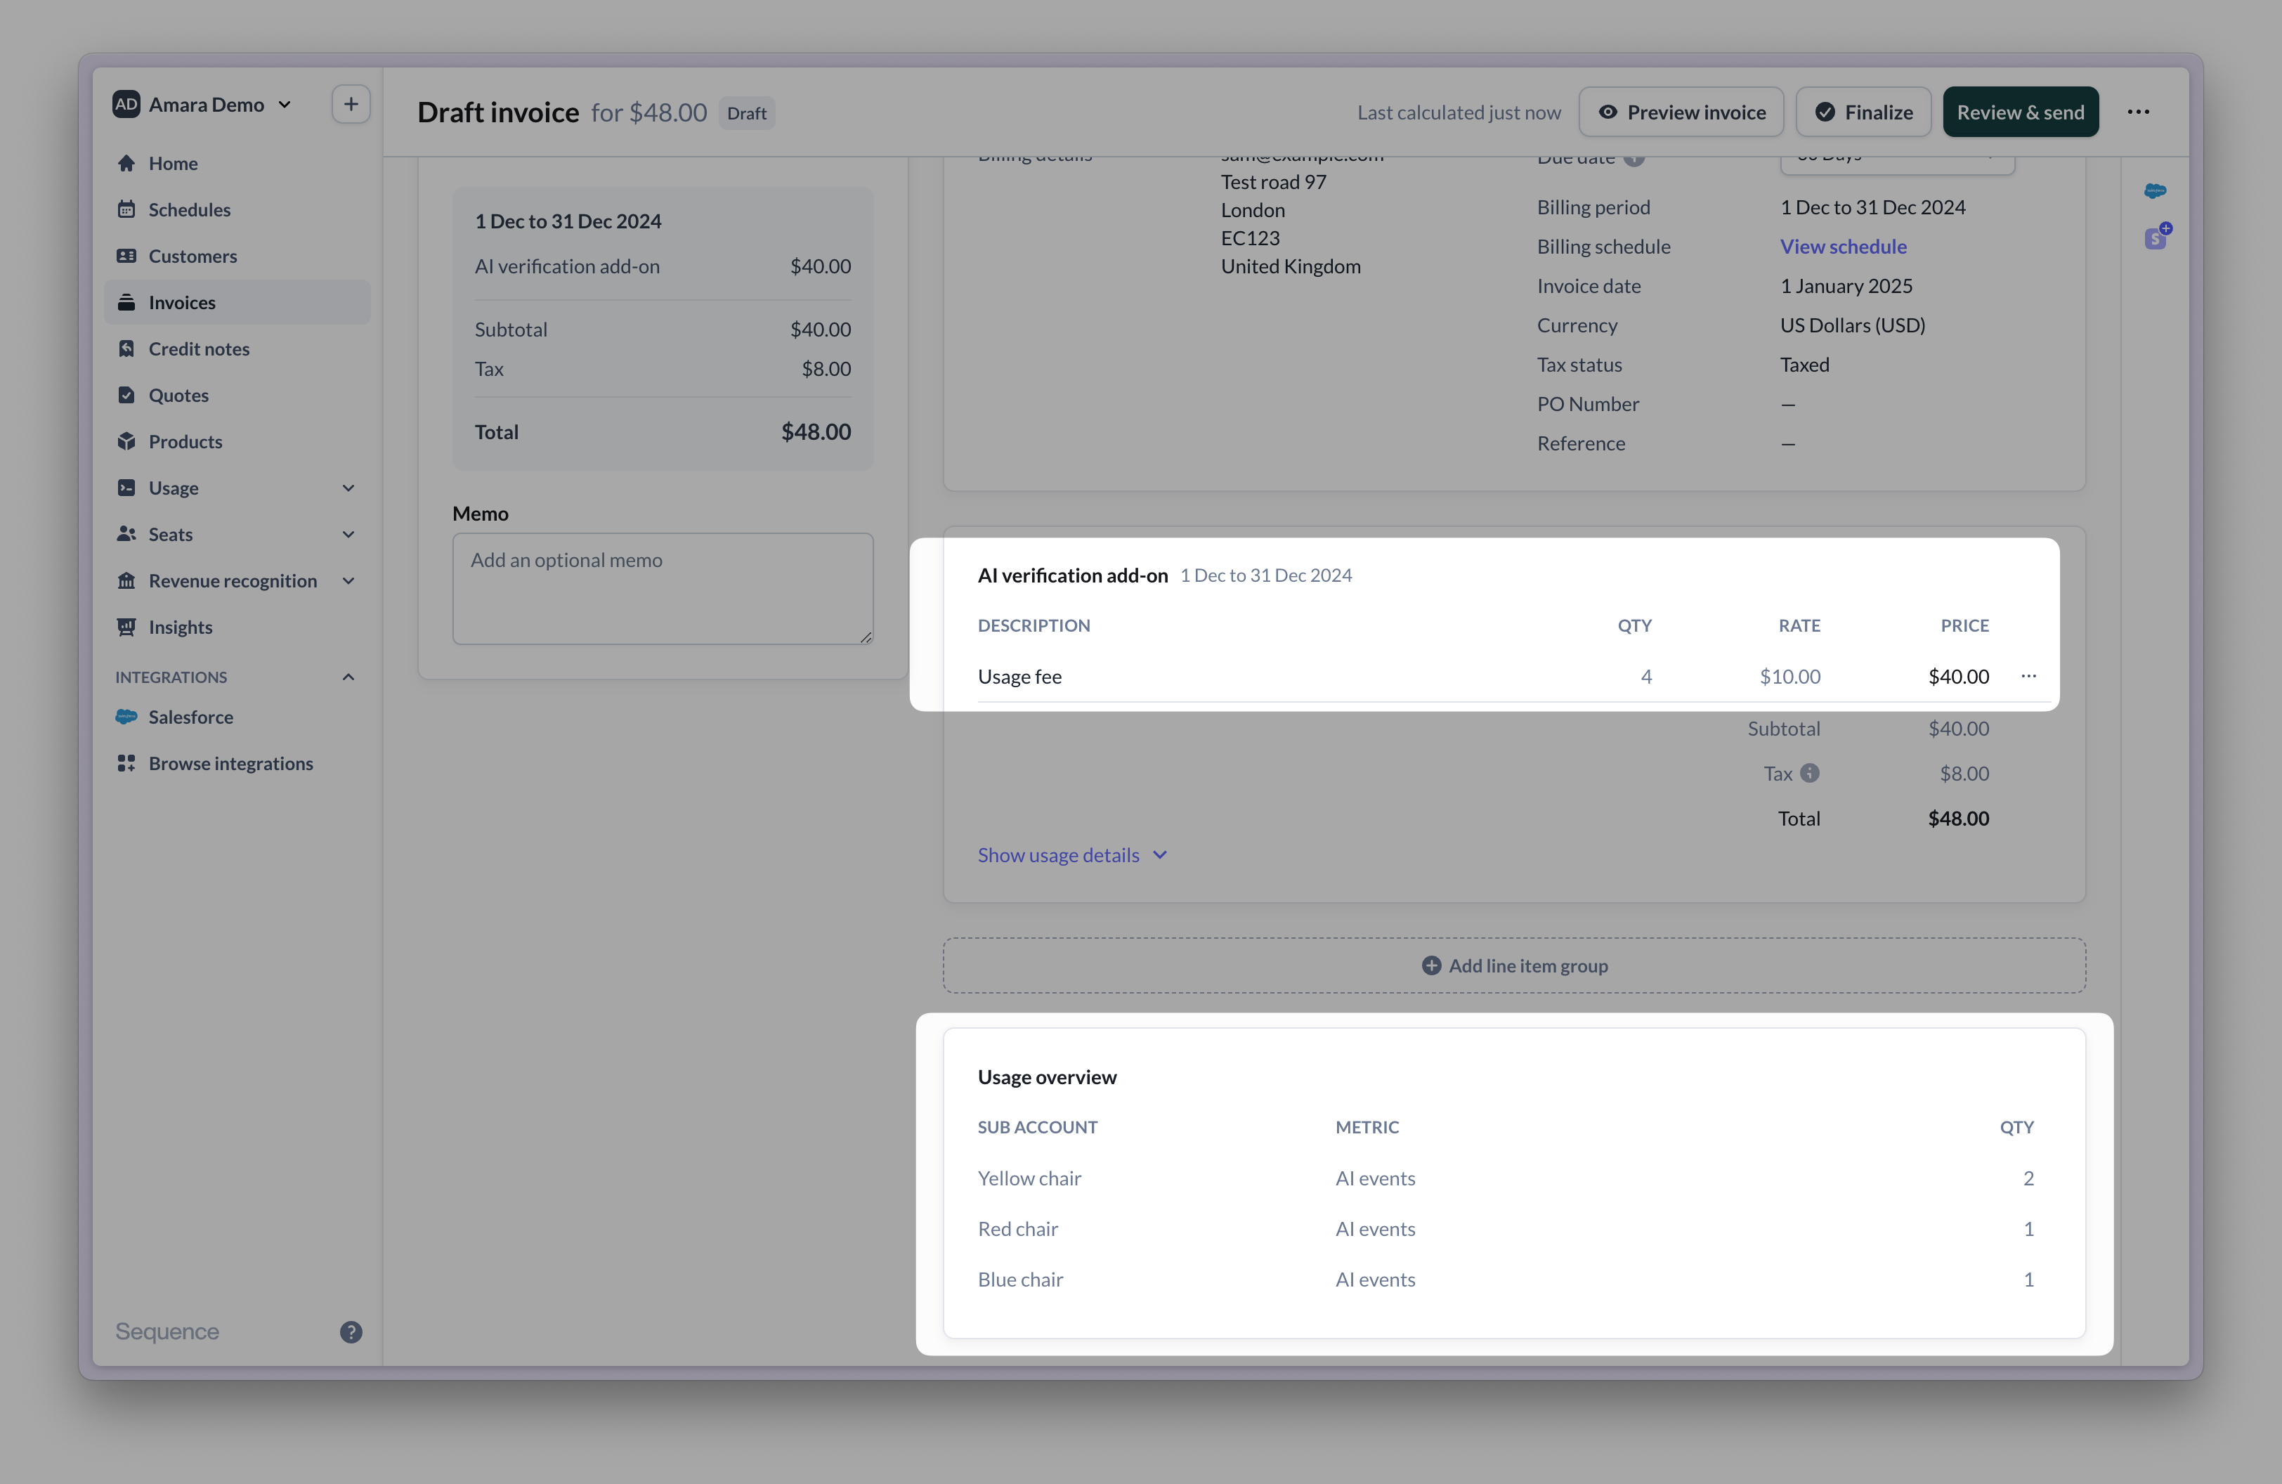This screenshot has width=2282, height=1484.
Task: Go to Customers section
Action: point(236,256)
